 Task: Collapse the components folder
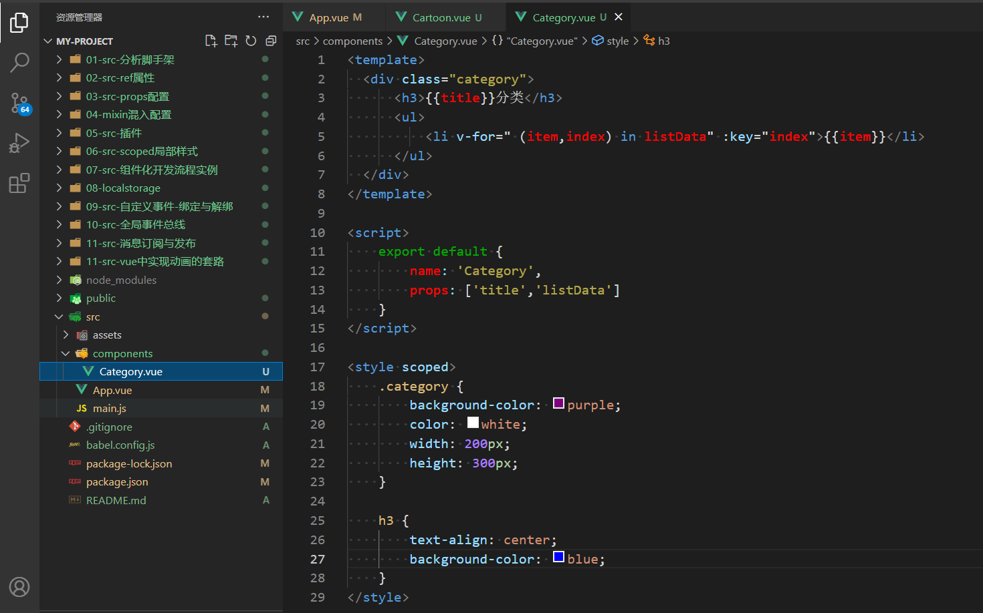coord(66,353)
